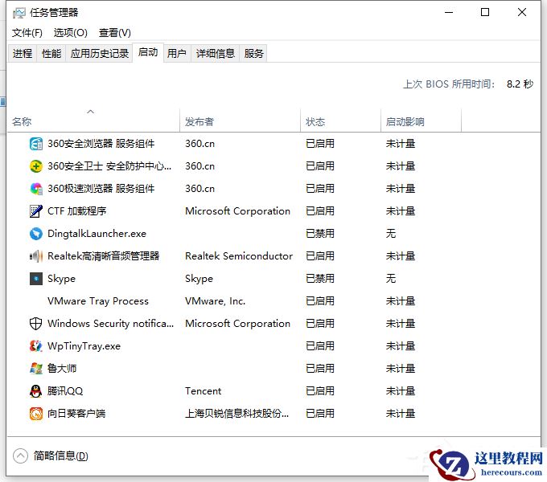Open the 选项(O) menu
547x482 pixels.
(71, 33)
